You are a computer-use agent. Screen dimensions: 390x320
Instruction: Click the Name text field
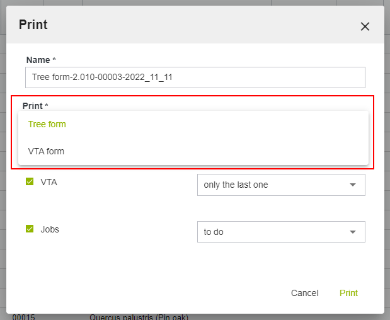tap(195, 77)
